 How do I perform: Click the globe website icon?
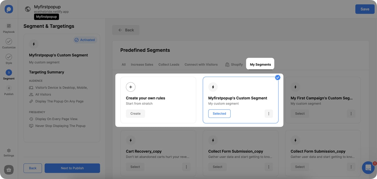click(28, 9)
